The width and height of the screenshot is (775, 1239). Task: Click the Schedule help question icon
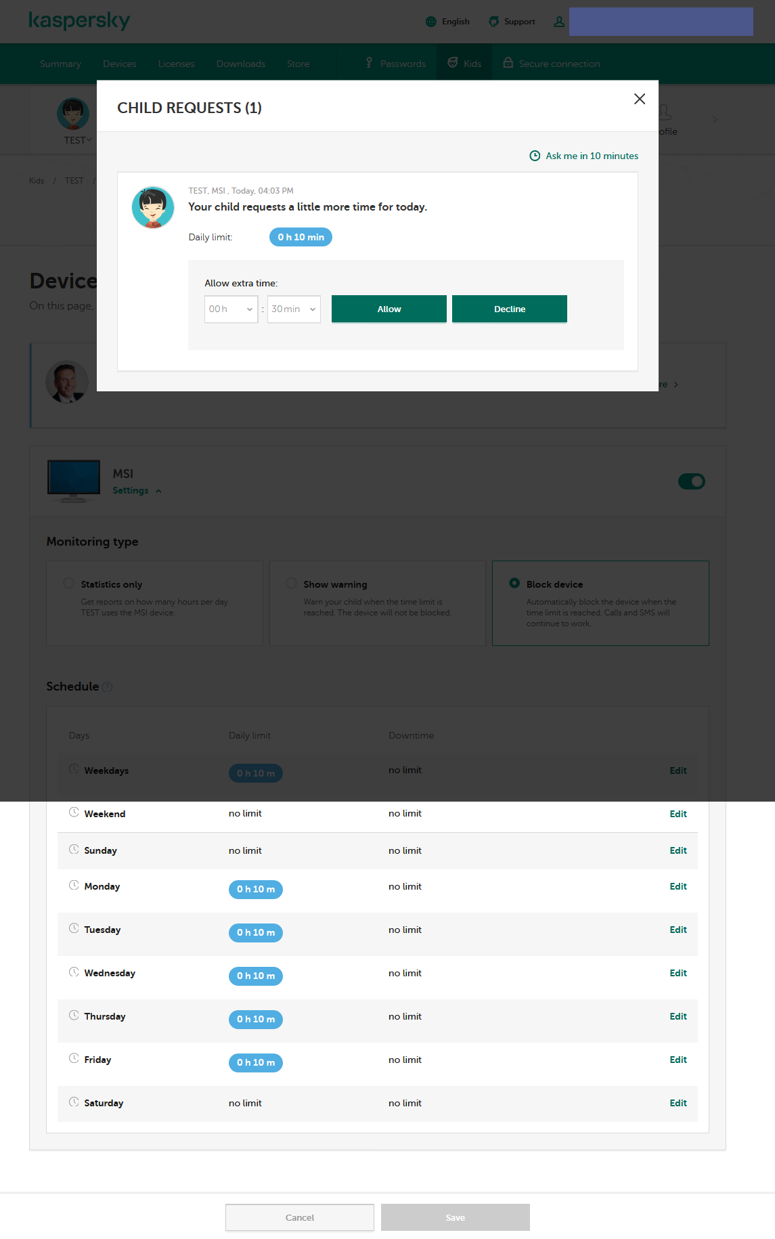pyautogui.click(x=107, y=687)
